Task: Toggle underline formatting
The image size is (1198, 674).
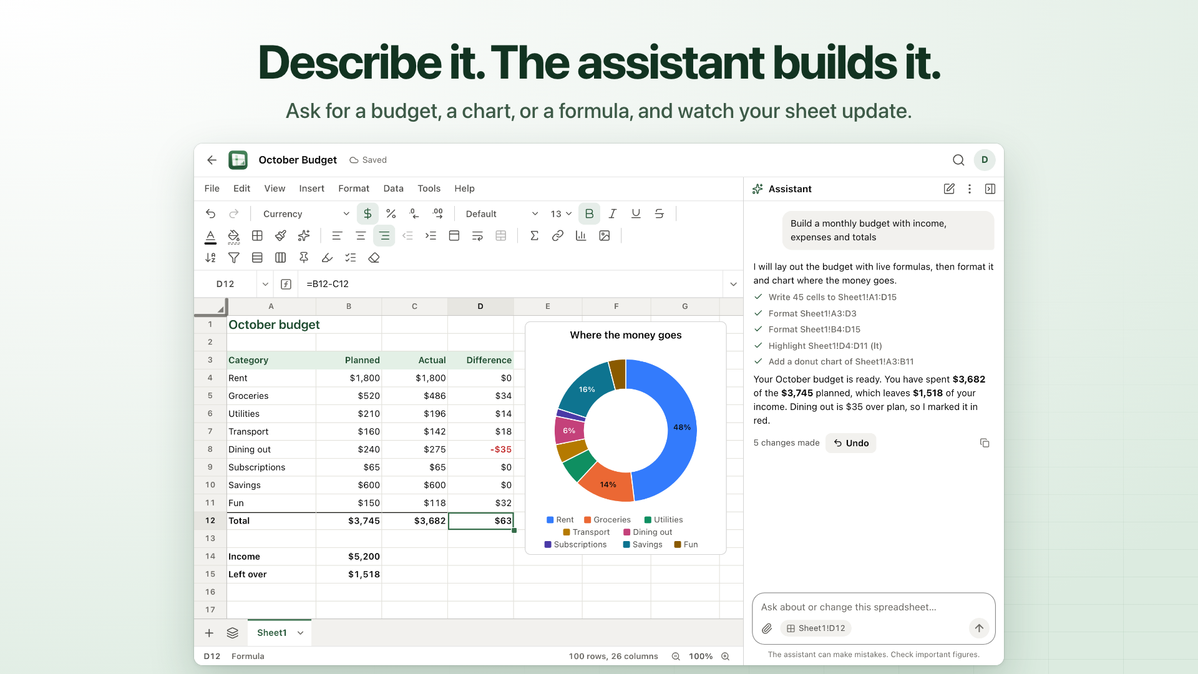Action: pyautogui.click(x=636, y=213)
